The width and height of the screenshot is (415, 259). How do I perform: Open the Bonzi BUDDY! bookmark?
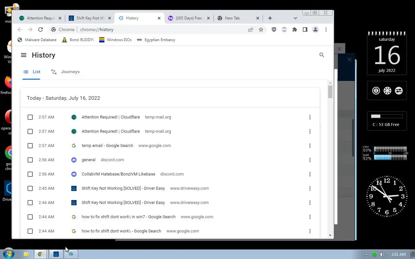(78, 40)
